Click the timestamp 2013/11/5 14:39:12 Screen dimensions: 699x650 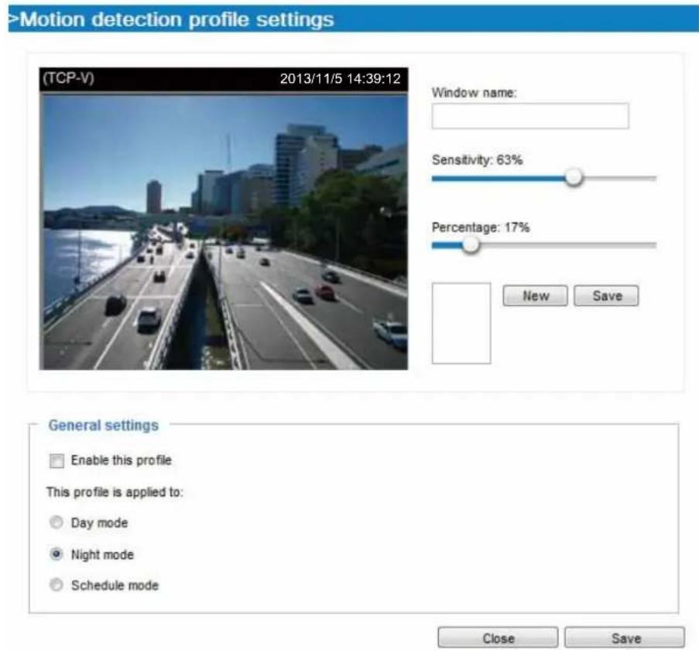click(x=340, y=79)
